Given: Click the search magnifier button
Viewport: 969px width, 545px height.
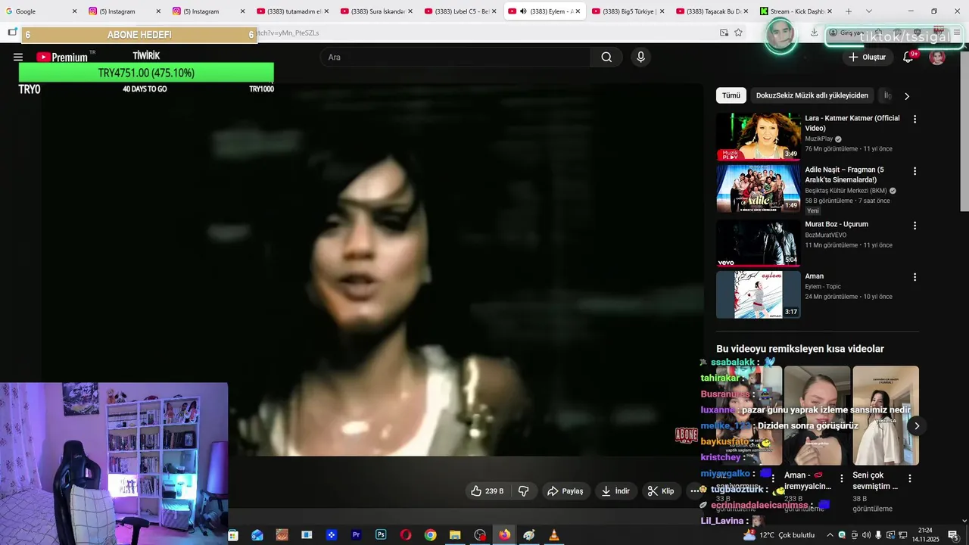Looking at the screenshot, I should pyautogui.click(x=606, y=58).
